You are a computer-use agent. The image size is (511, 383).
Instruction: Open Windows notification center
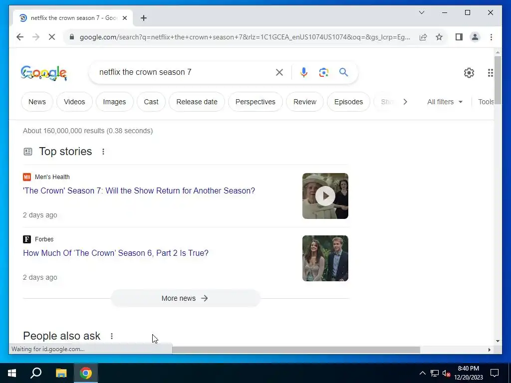tap(495, 373)
